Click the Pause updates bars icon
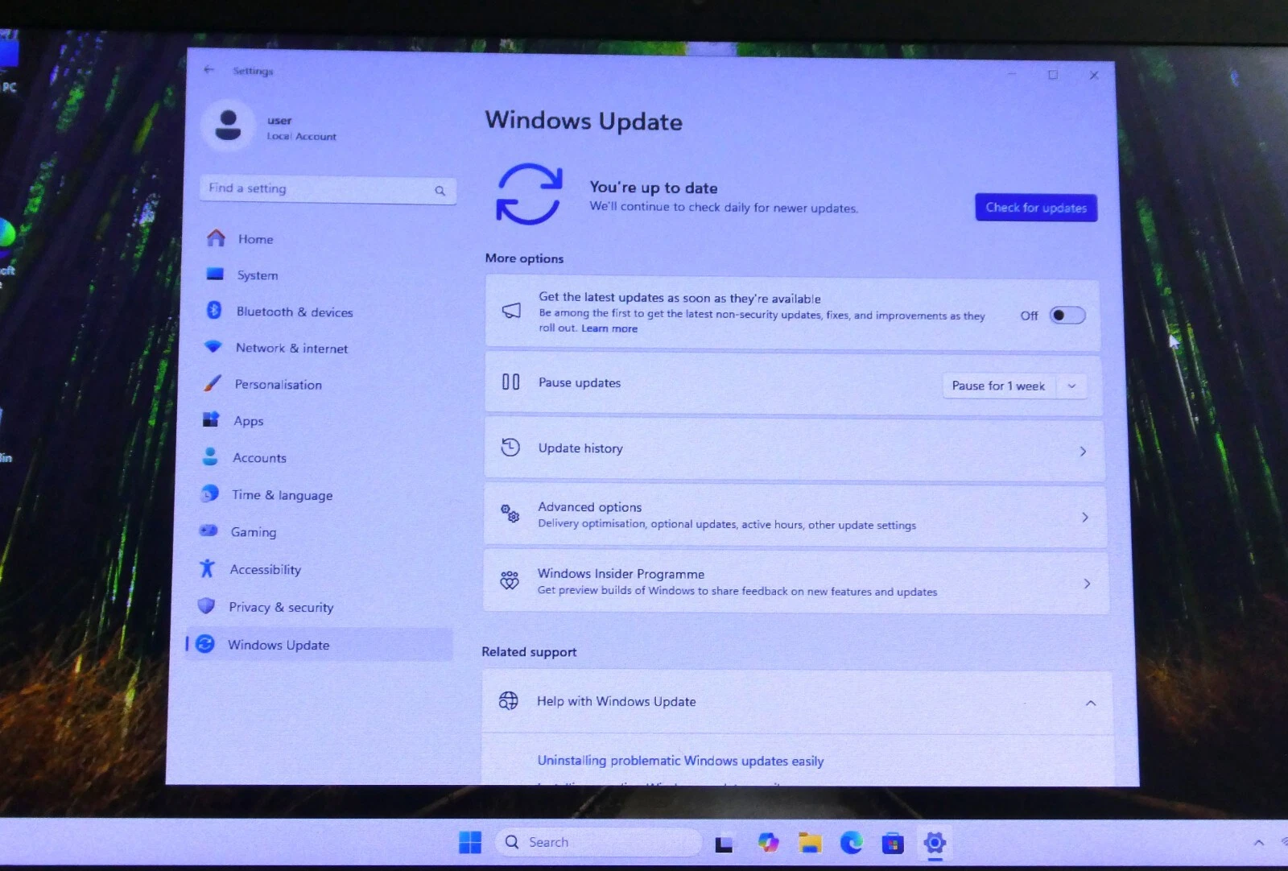This screenshot has width=1288, height=871. click(510, 382)
